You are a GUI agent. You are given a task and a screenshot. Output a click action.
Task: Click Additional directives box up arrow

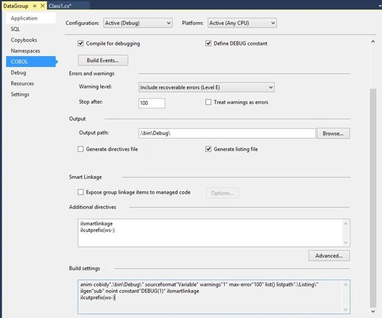click(345, 224)
